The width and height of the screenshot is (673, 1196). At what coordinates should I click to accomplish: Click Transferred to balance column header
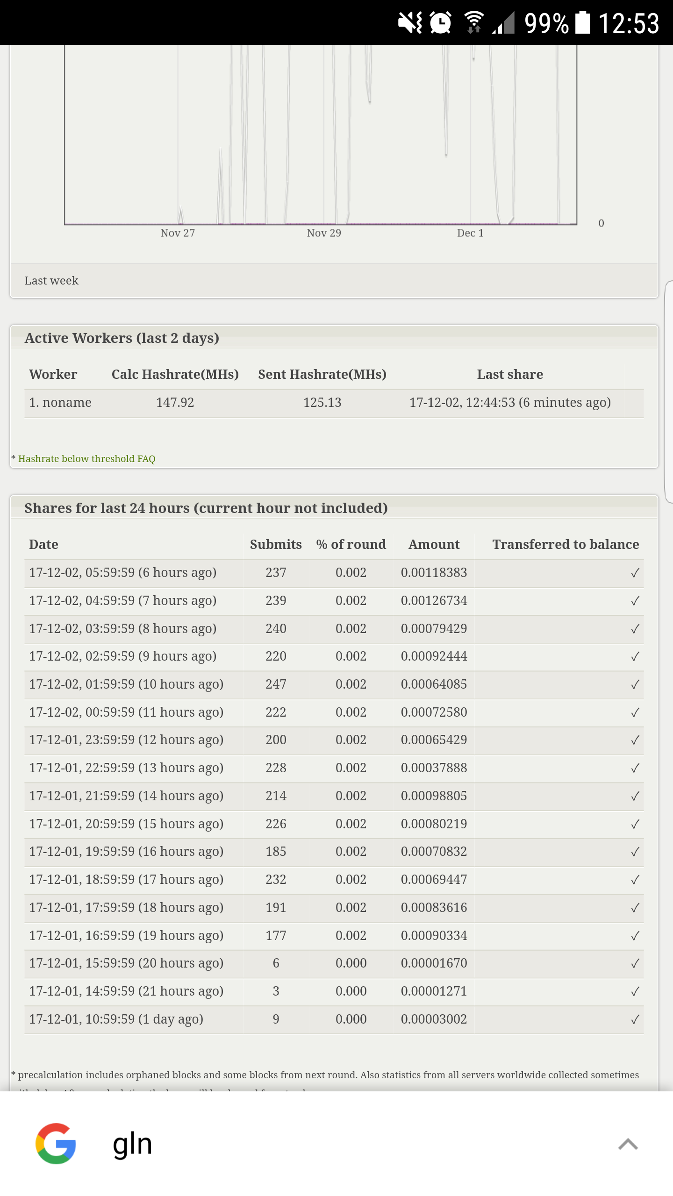pyautogui.click(x=566, y=545)
